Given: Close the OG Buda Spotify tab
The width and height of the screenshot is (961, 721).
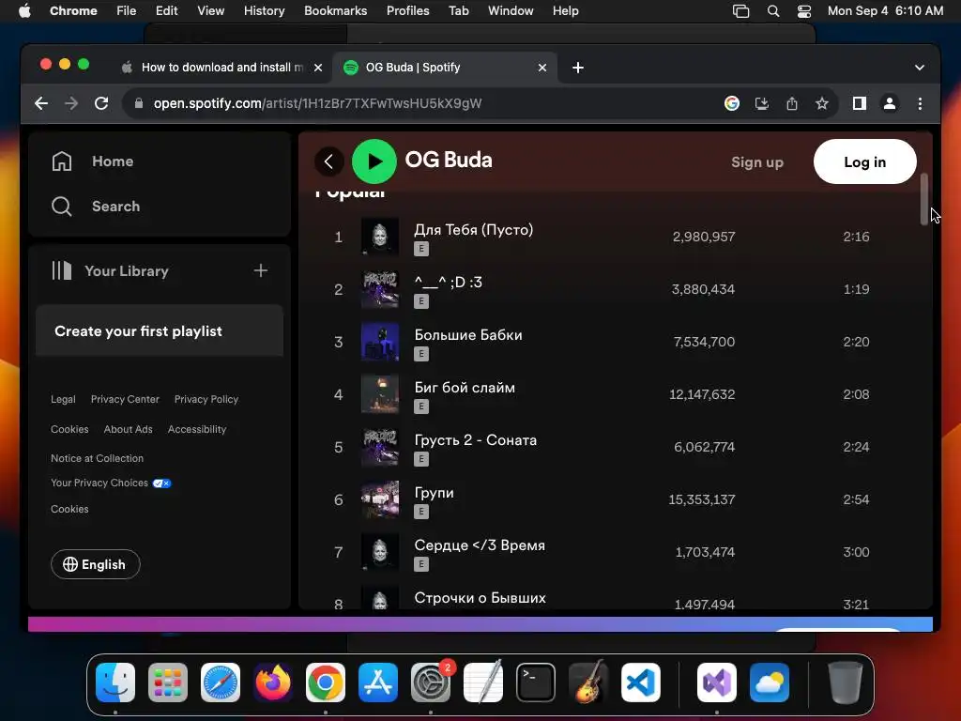Looking at the screenshot, I should click(x=542, y=68).
